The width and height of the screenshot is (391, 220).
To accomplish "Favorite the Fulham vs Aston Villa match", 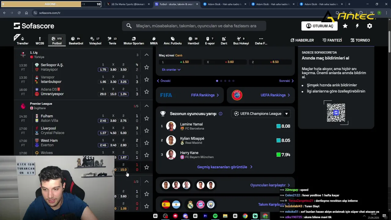I will pyautogui.click(x=147, y=118).
